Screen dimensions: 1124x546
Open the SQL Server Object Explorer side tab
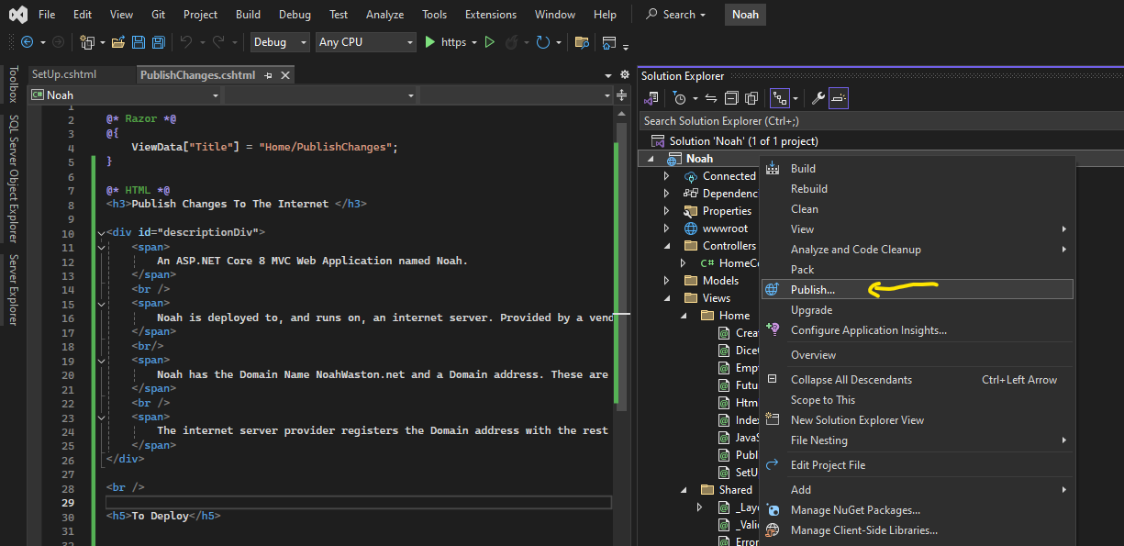tap(13, 178)
